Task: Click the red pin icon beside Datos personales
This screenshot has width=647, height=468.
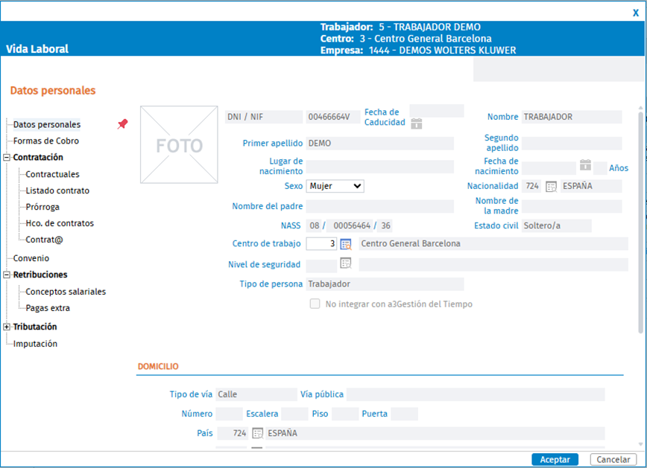Action: click(122, 124)
